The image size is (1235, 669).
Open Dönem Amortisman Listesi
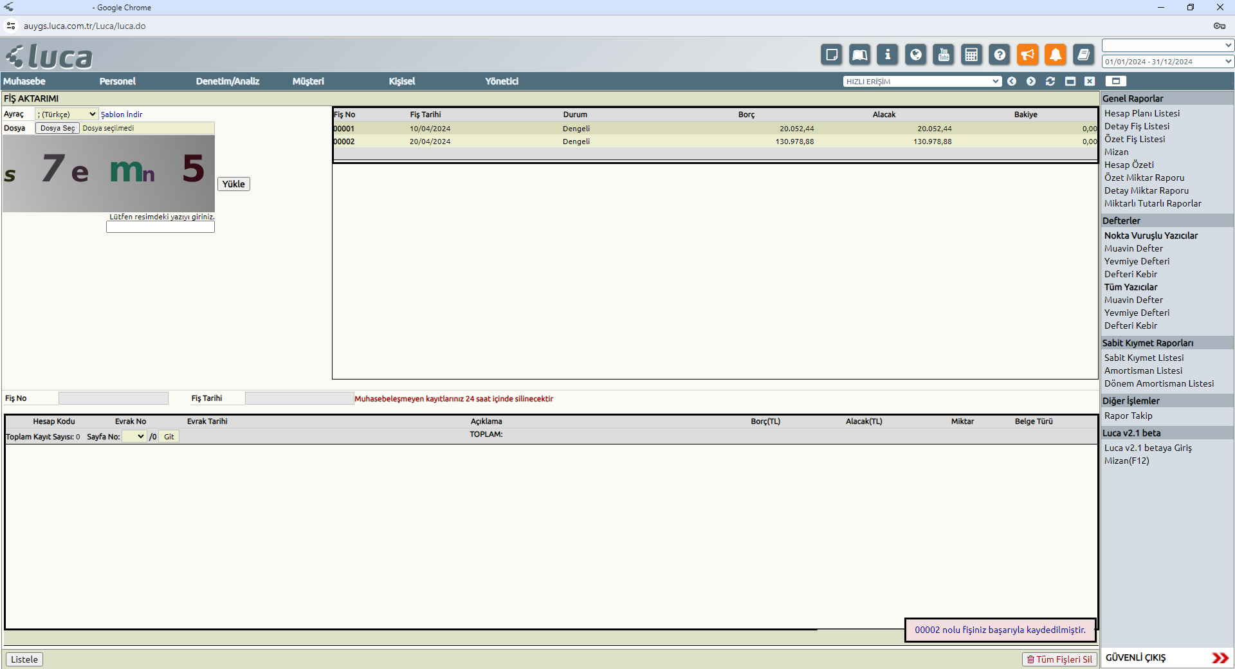click(x=1159, y=383)
